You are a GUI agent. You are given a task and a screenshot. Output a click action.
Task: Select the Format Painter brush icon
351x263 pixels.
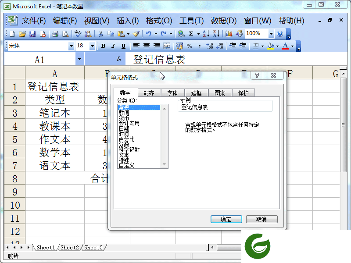136,34
